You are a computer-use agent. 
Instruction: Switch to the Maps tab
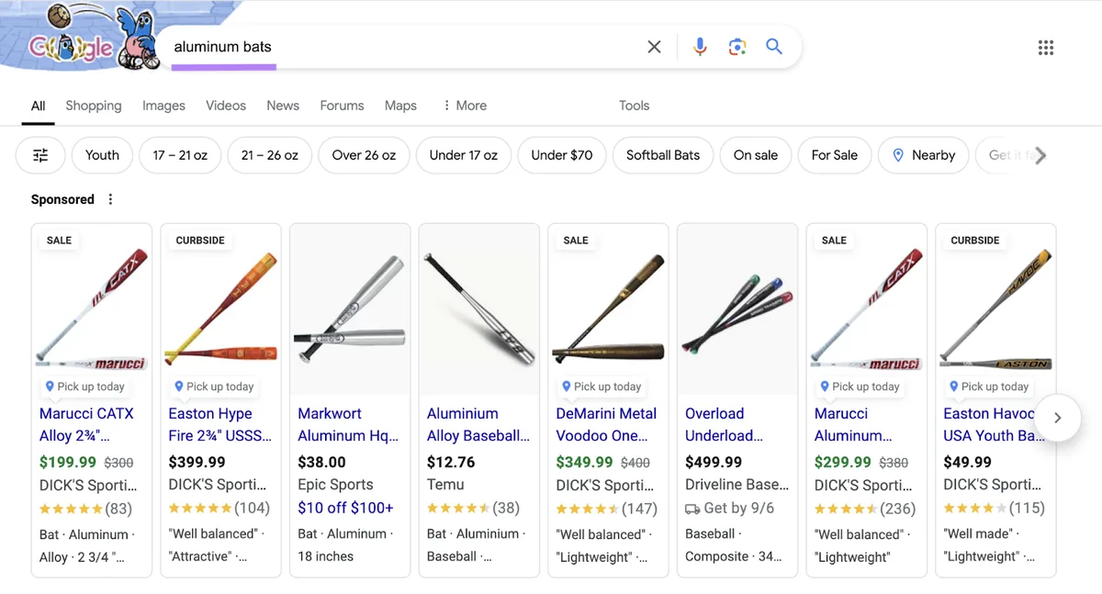400,106
